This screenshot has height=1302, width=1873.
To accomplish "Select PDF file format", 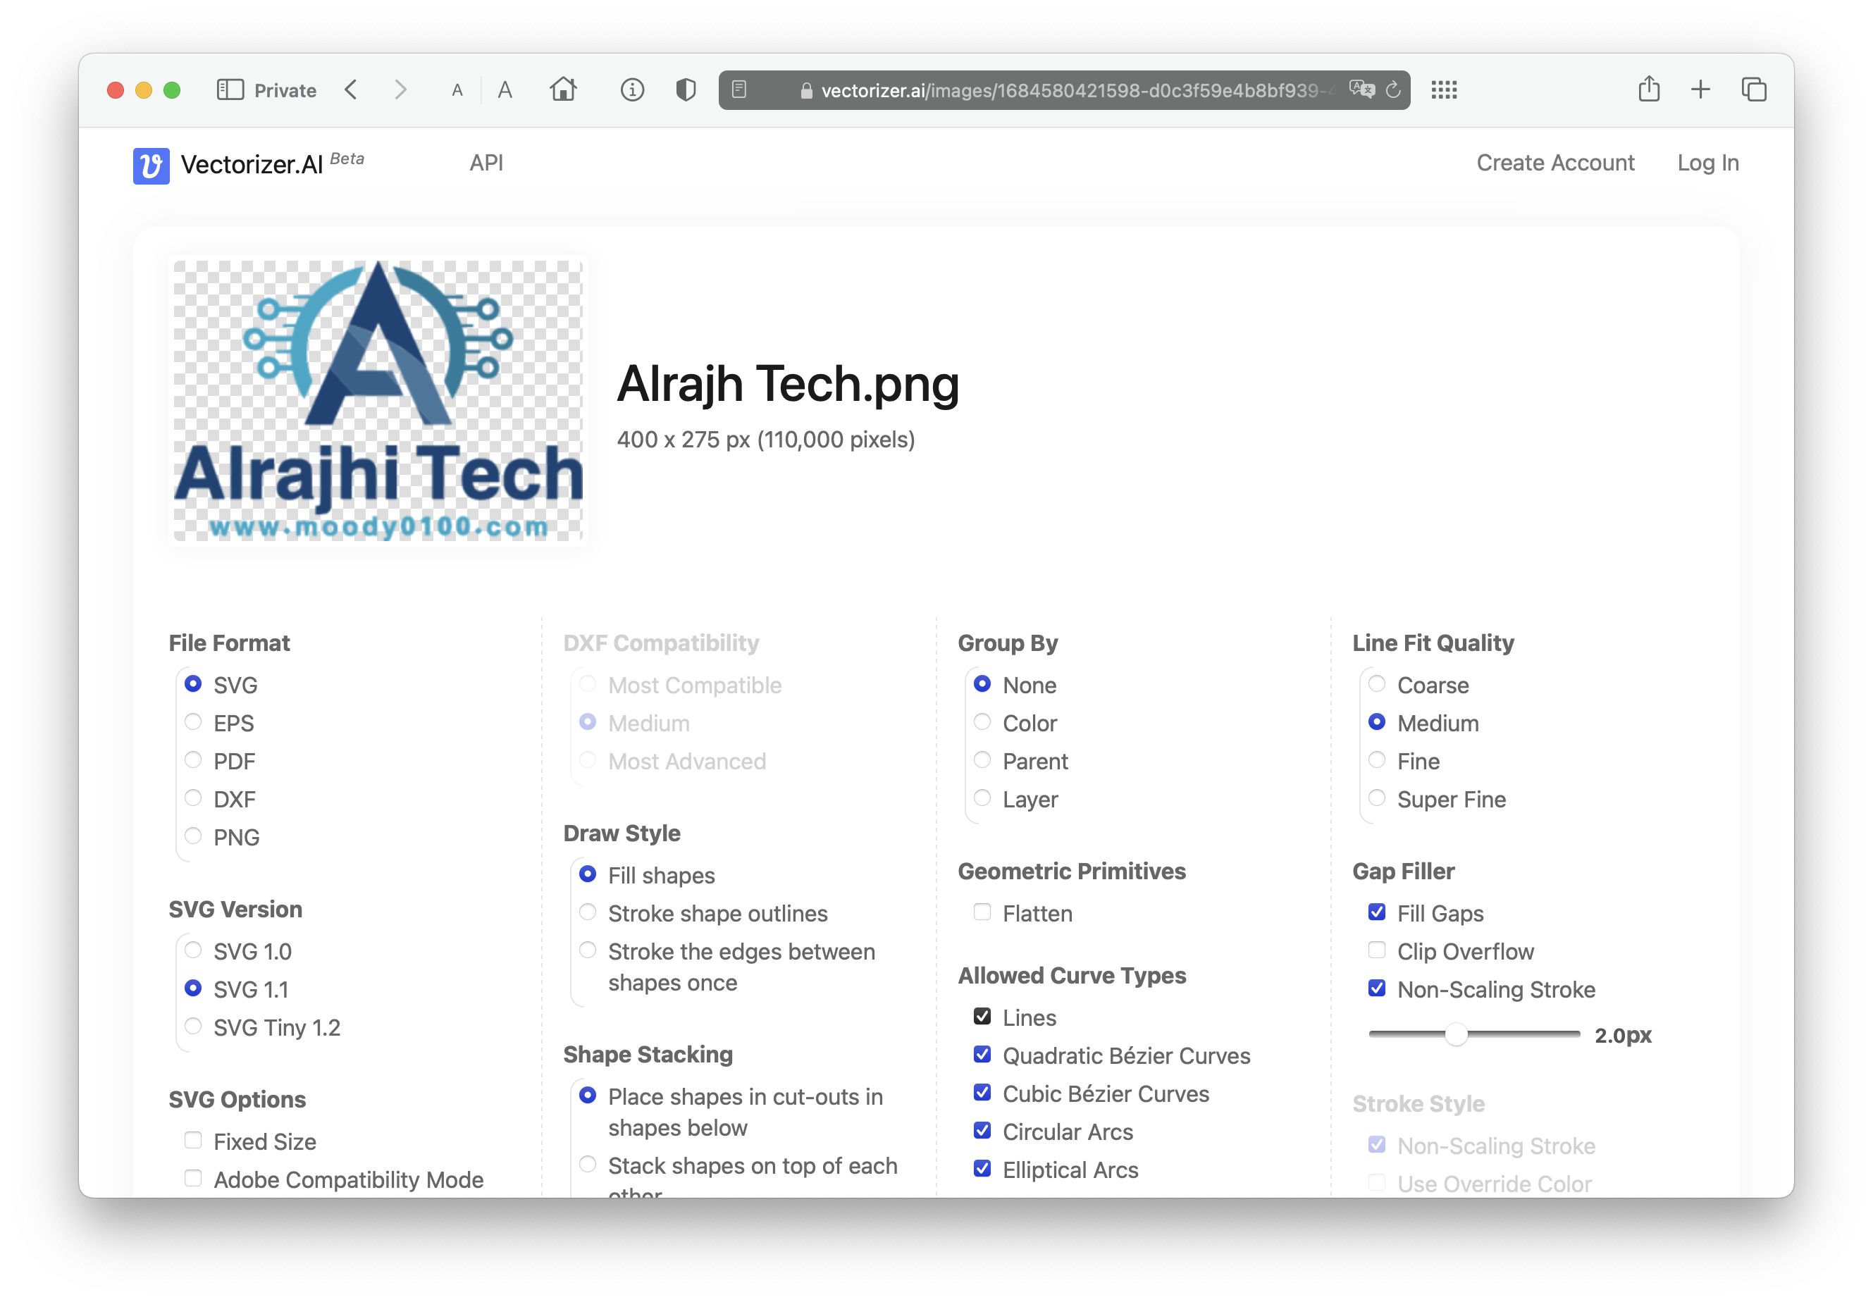I will tap(193, 760).
